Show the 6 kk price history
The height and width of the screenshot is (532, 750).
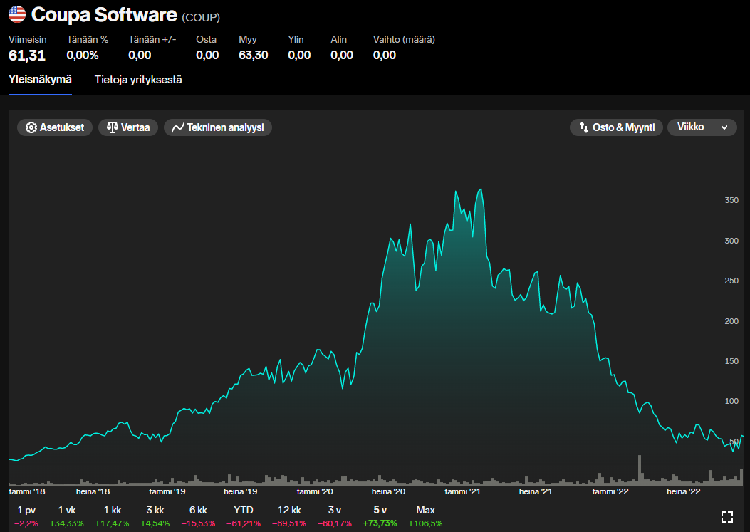198,516
